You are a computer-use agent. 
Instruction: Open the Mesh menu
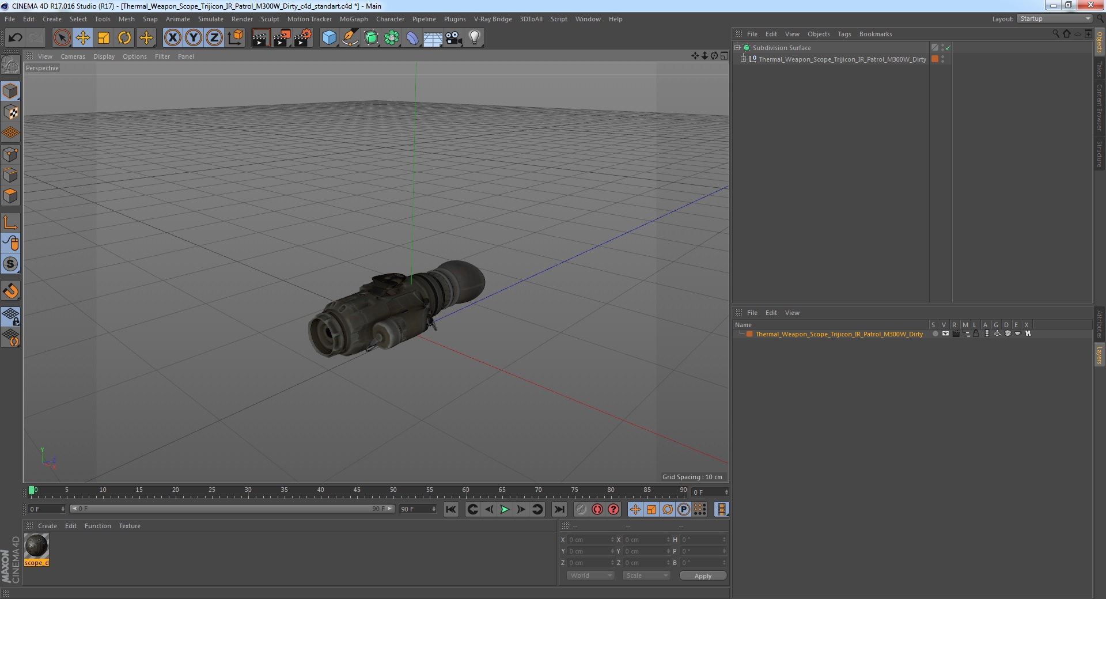[126, 19]
